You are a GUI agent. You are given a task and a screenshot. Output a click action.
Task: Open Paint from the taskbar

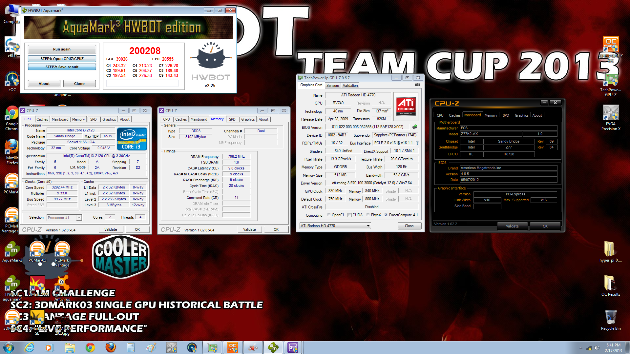tap(151, 347)
